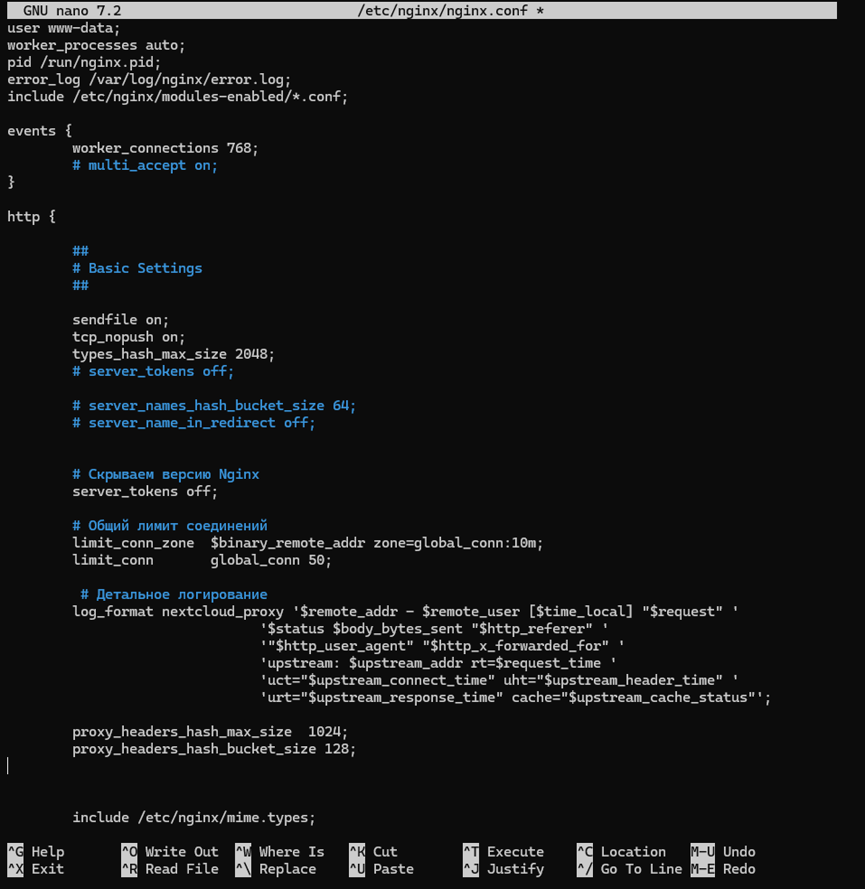Place cursor on error_log path line
Screen dimensions: 865x889
pos(149,79)
